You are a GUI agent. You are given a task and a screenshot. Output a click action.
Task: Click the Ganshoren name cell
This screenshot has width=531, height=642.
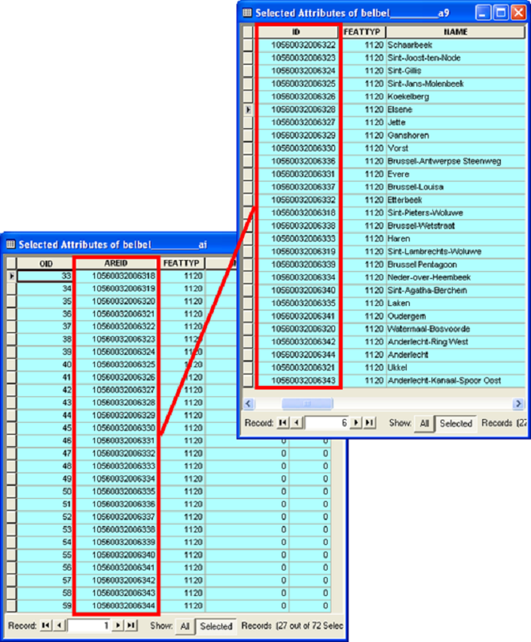(x=456, y=136)
